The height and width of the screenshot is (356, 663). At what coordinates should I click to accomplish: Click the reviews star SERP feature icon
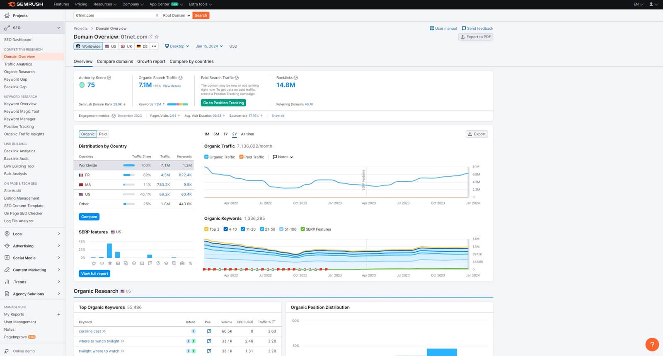110,263
